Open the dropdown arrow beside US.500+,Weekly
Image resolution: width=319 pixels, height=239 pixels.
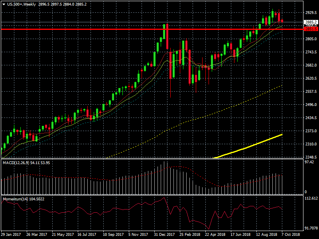(x=4, y=4)
